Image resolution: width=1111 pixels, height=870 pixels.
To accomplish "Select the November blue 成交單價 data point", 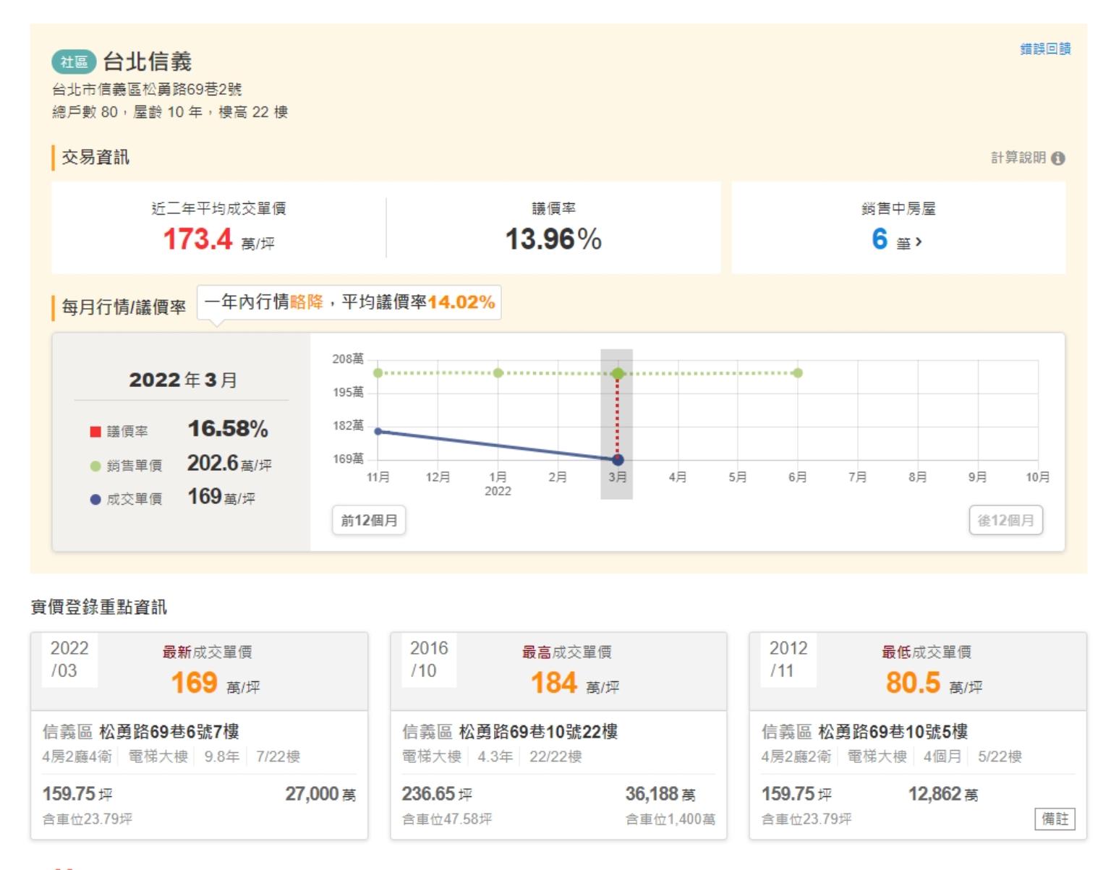I will [x=378, y=431].
